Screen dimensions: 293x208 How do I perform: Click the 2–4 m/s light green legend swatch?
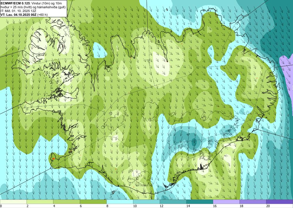40,202
